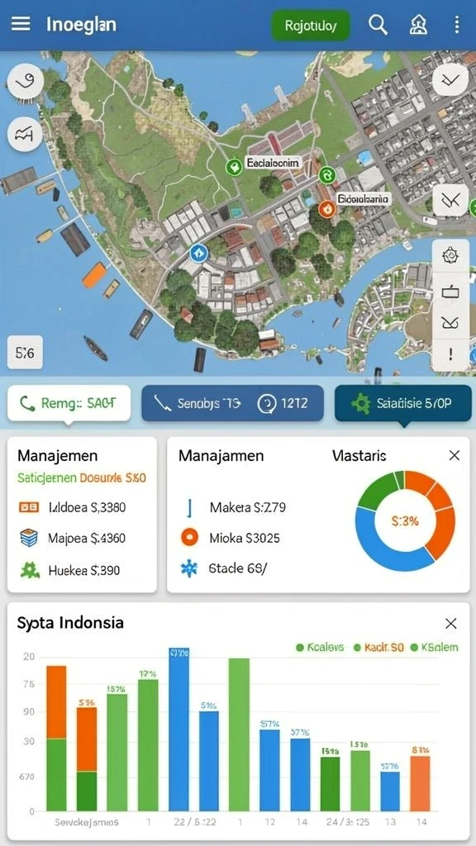
Task: Select the green circular map marker right of Eaclaloonim
Action: tap(327, 175)
